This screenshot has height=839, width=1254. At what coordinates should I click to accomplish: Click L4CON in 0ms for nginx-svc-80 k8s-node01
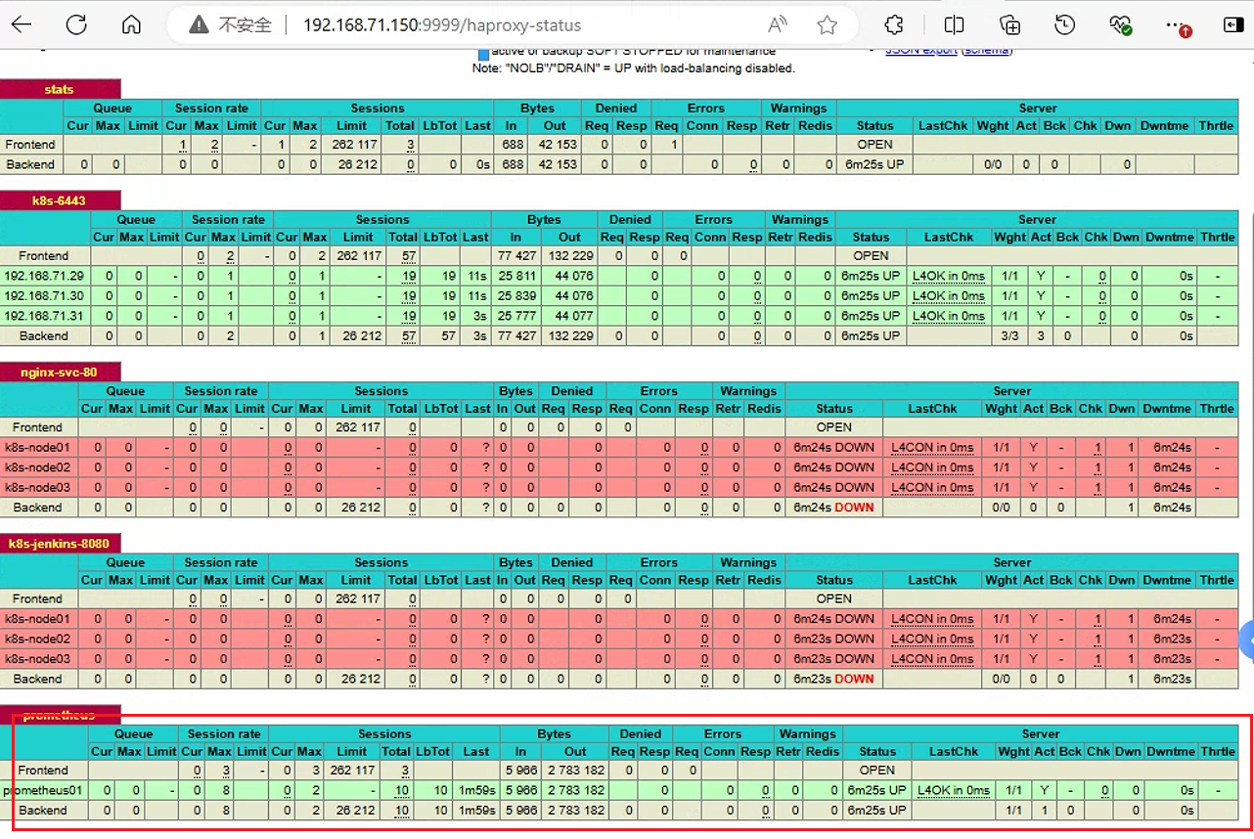tap(932, 448)
